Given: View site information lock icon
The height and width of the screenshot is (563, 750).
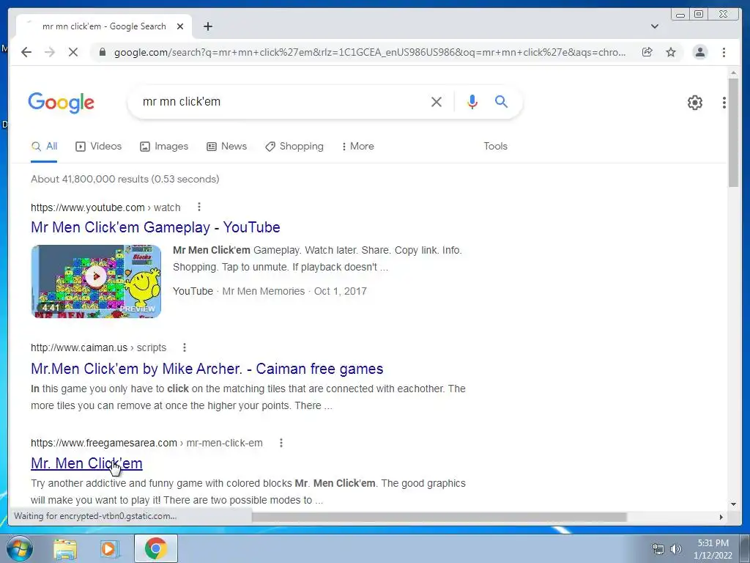Looking at the screenshot, I should pyautogui.click(x=102, y=52).
